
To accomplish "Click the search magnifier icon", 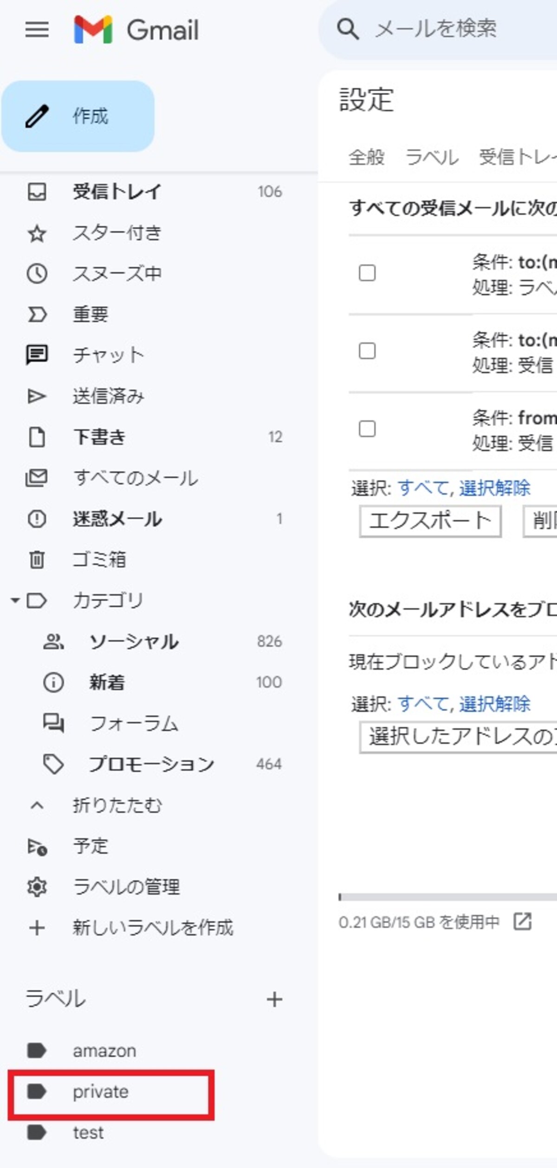I will 348,29.
